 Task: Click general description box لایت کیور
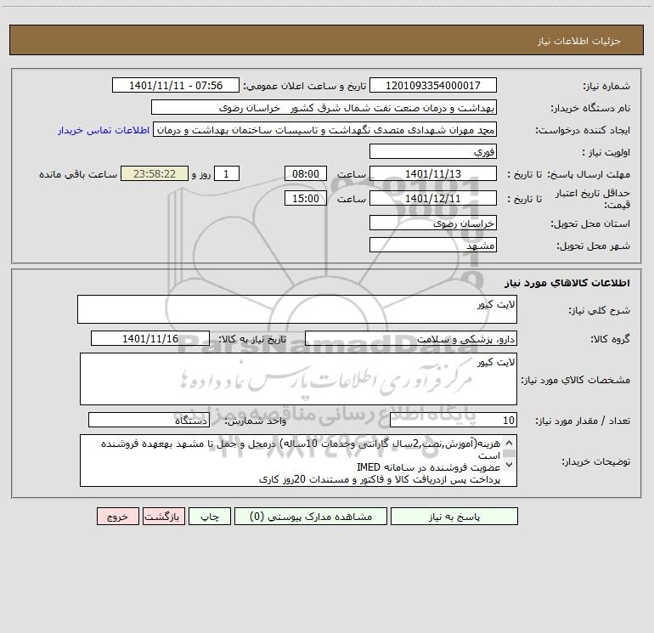click(297, 309)
